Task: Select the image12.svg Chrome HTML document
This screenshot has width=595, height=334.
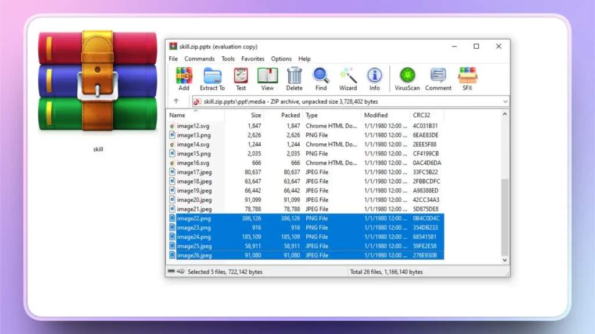Action: [x=193, y=126]
